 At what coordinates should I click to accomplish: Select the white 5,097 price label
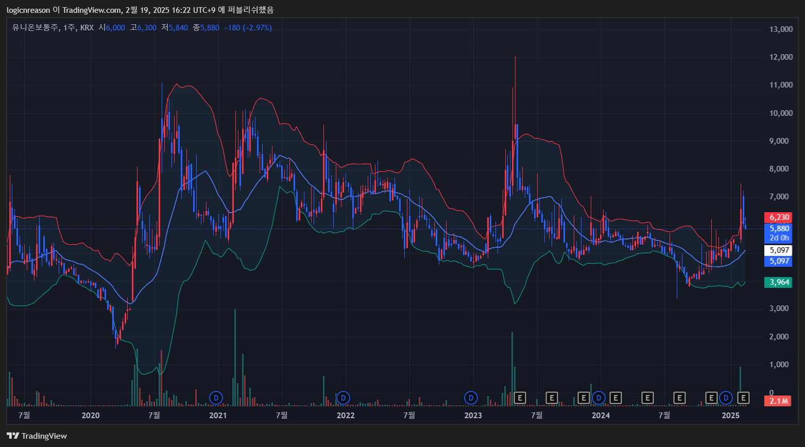pyautogui.click(x=779, y=251)
